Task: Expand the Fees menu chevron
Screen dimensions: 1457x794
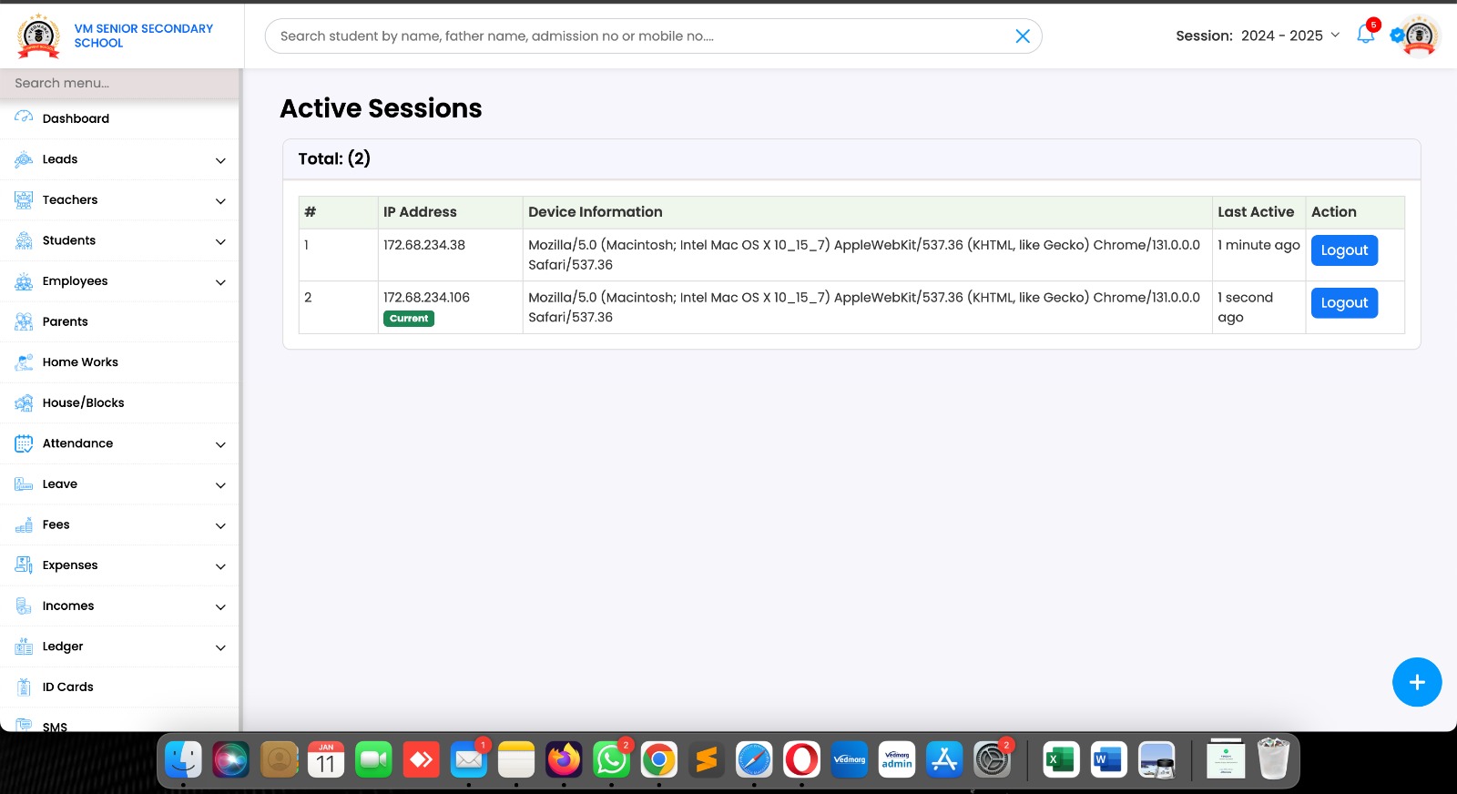Action: pos(220,525)
